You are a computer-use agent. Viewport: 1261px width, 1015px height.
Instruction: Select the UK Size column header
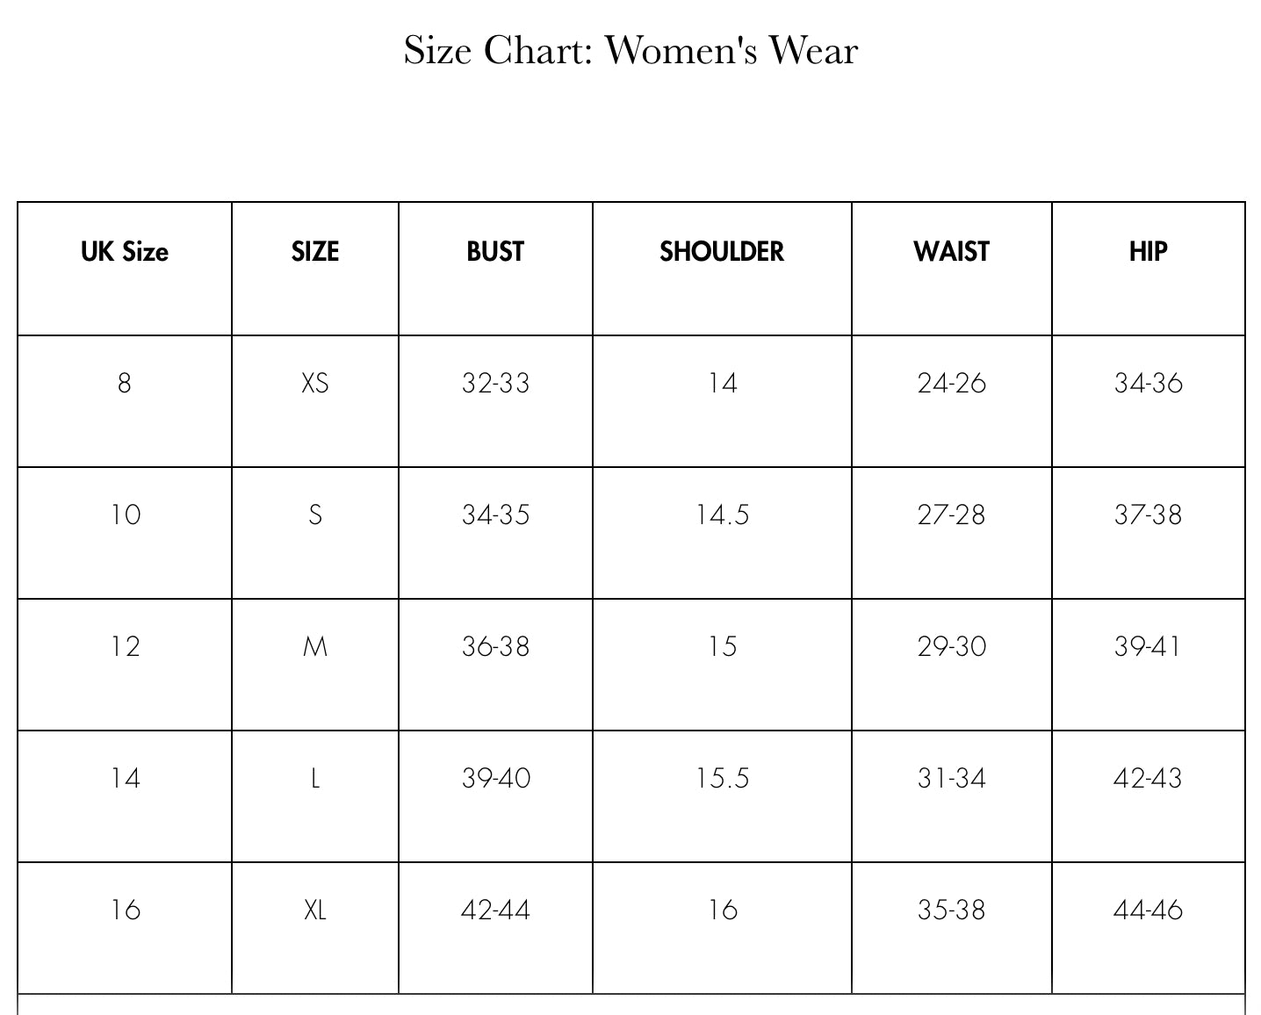point(124,252)
